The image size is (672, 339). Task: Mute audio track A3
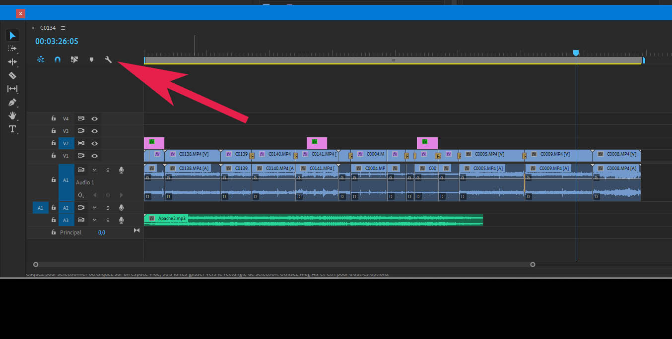pyautogui.click(x=94, y=220)
